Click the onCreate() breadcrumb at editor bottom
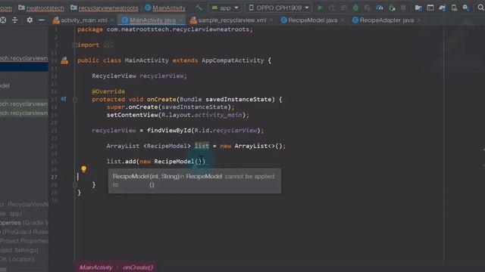Viewport: 485px width, 272px height. coord(138,267)
